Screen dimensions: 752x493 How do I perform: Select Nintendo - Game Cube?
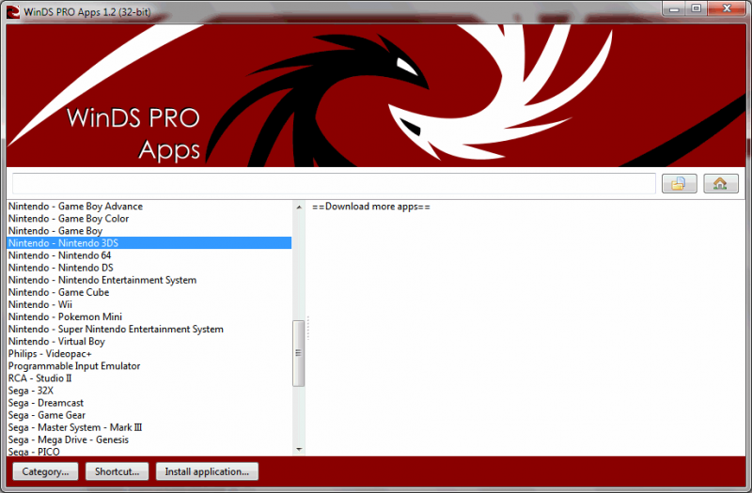pyautogui.click(x=149, y=292)
